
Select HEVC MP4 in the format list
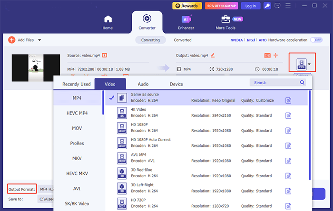tap(77, 113)
